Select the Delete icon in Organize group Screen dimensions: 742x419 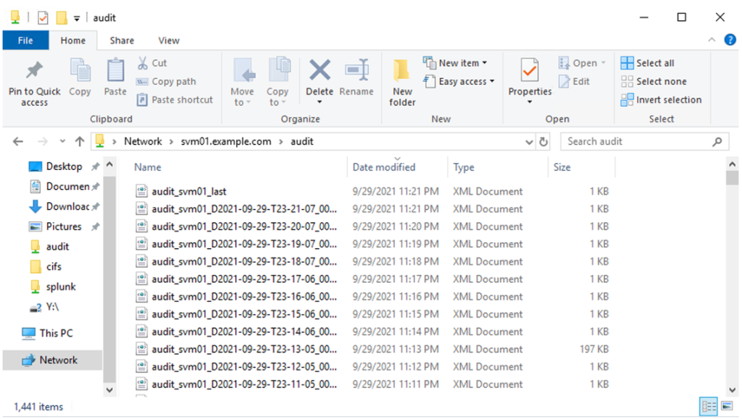pyautogui.click(x=319, y=80)
